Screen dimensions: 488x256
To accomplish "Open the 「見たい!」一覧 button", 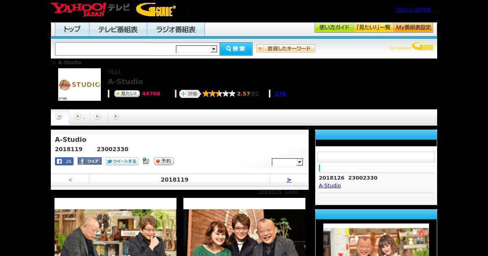I will tap(373, 28).
